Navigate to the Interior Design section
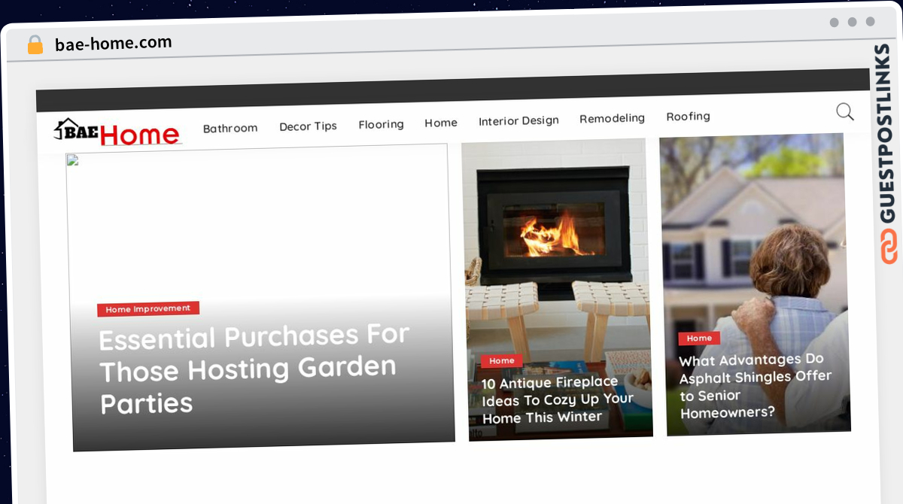The image size is (903, 504). coord(518,120)
